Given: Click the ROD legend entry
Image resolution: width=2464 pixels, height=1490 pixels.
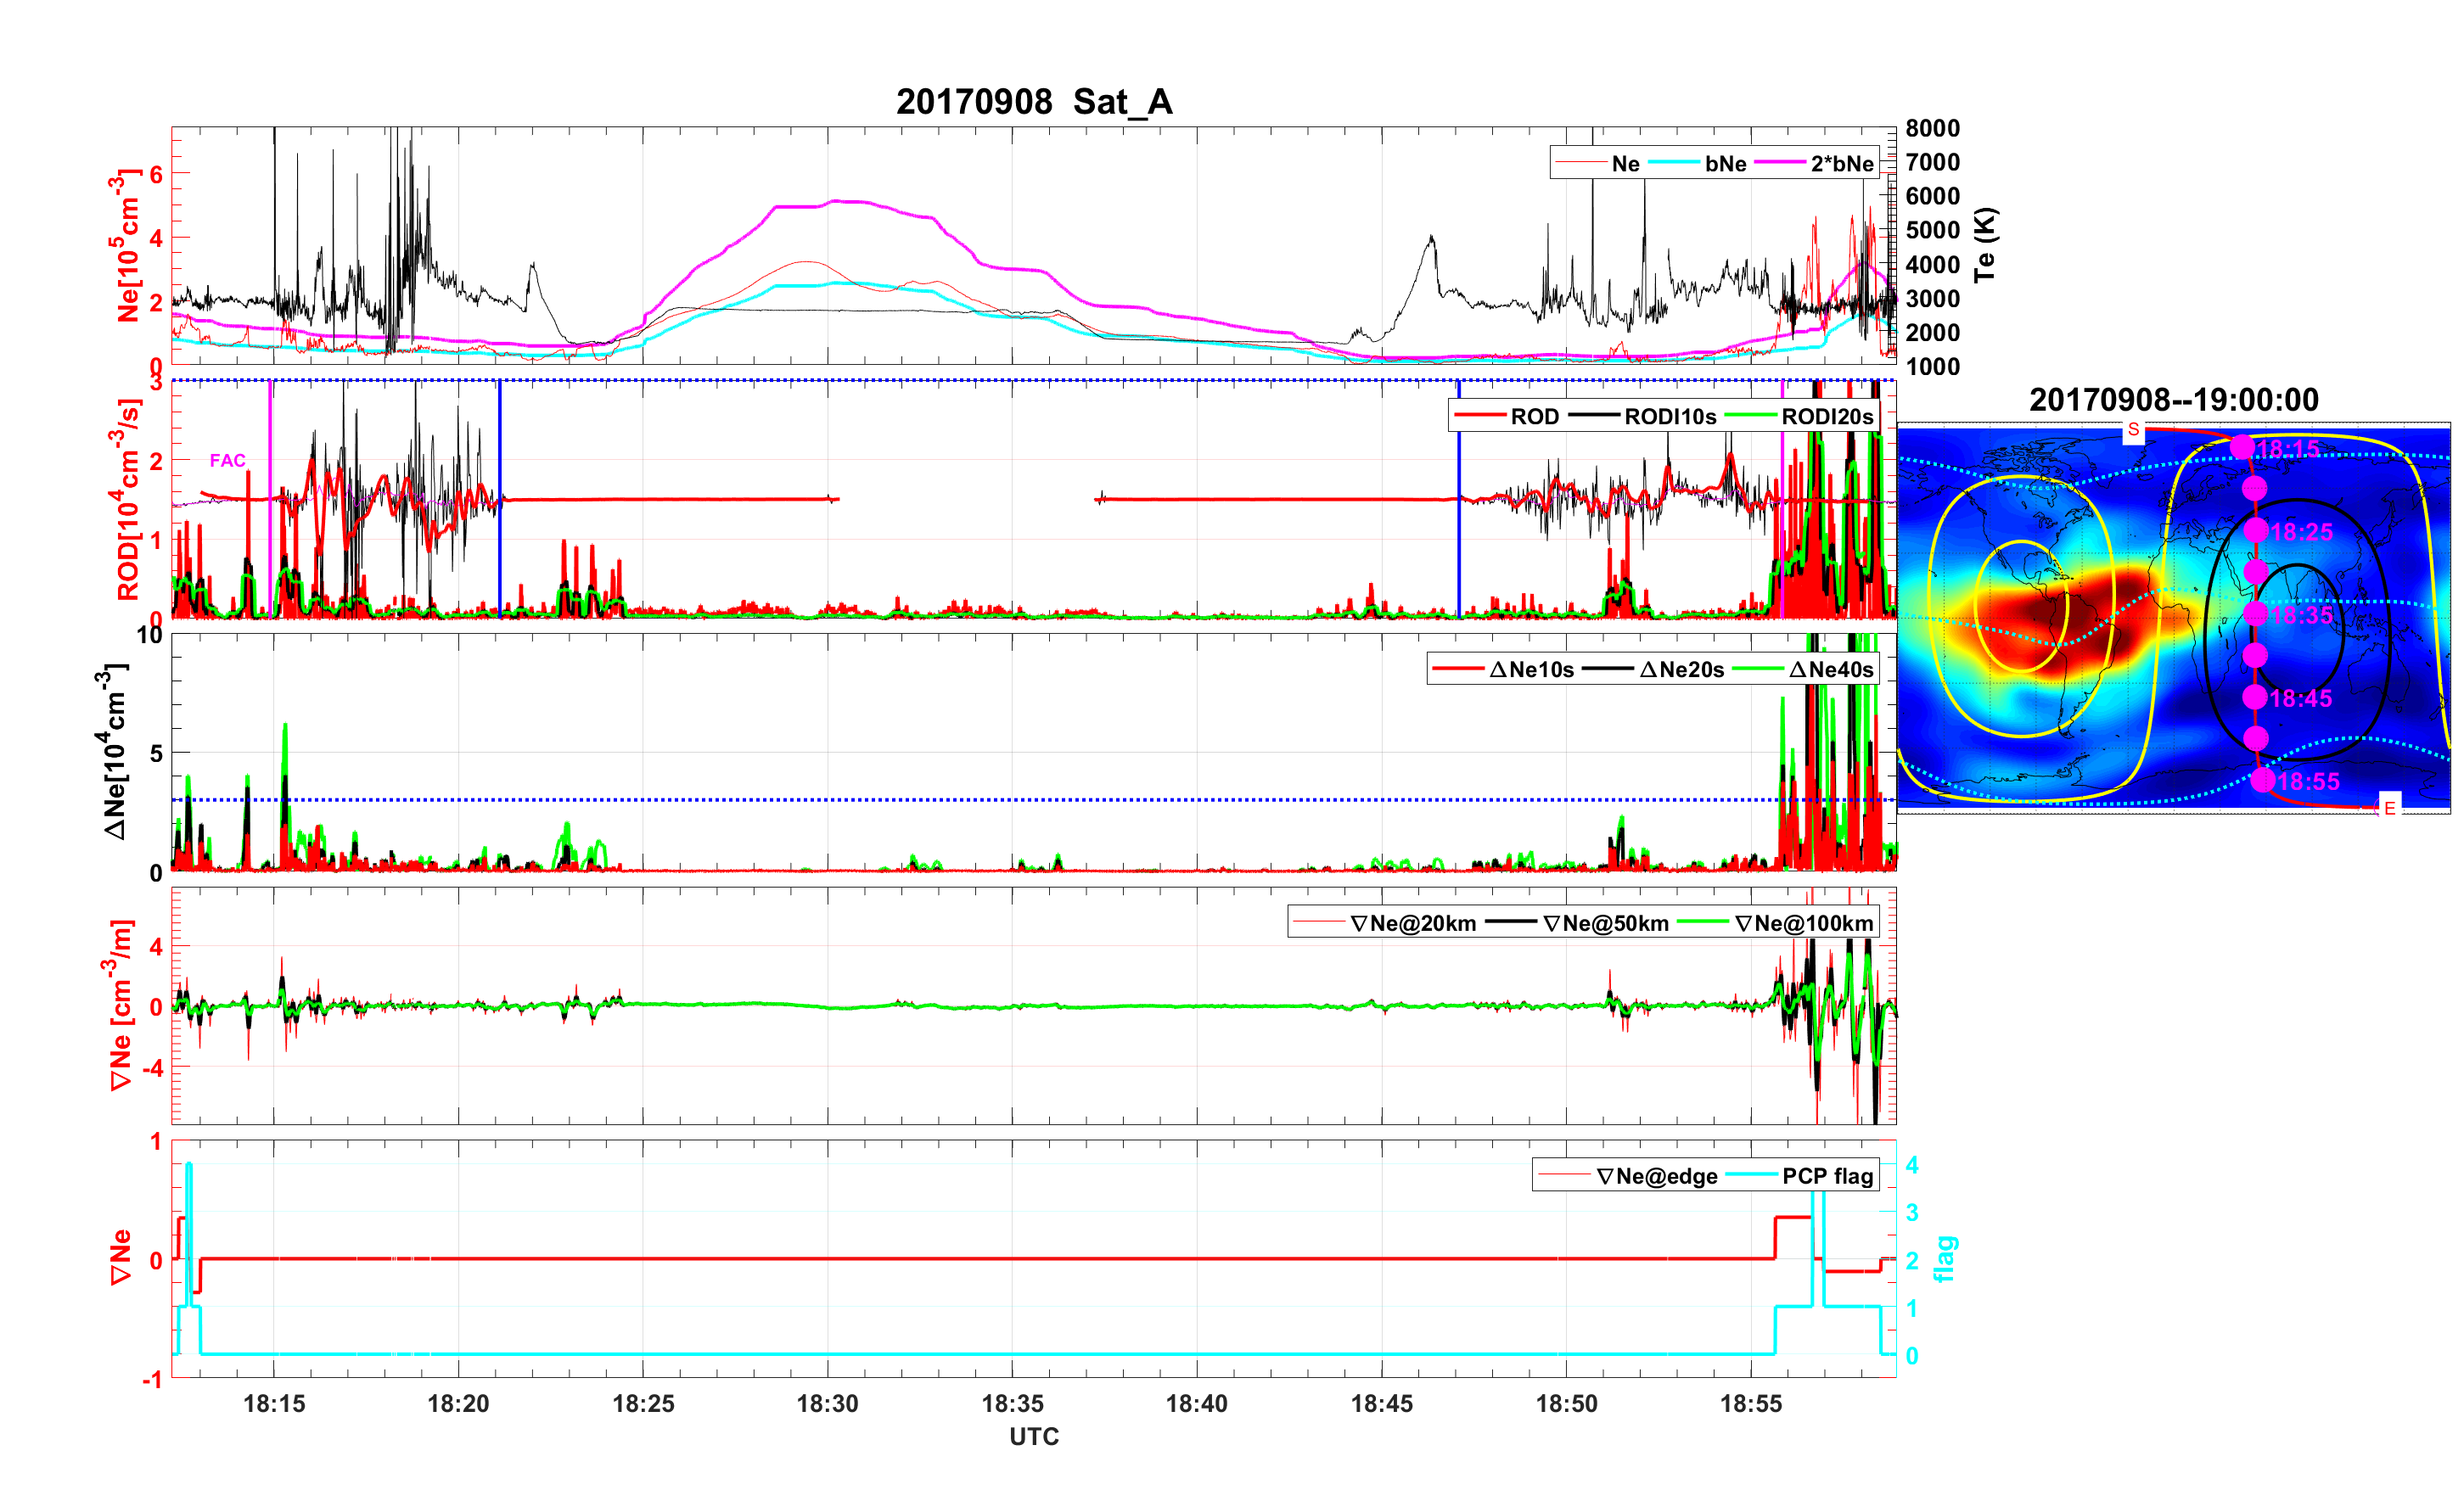Looking at the screenshot, I should (1534, 416).
